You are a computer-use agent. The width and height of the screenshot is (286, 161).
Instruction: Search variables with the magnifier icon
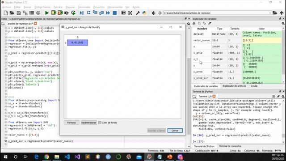(283, 24)
